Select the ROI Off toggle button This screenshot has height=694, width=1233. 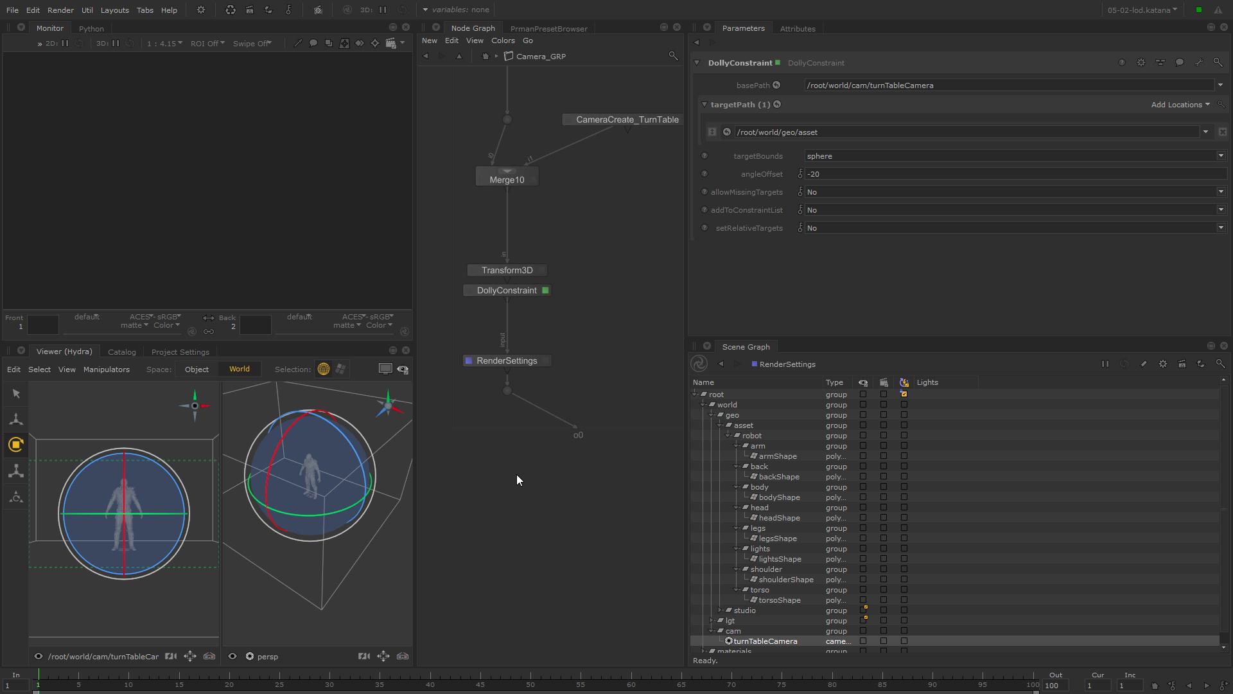click(x=205, y=43)
